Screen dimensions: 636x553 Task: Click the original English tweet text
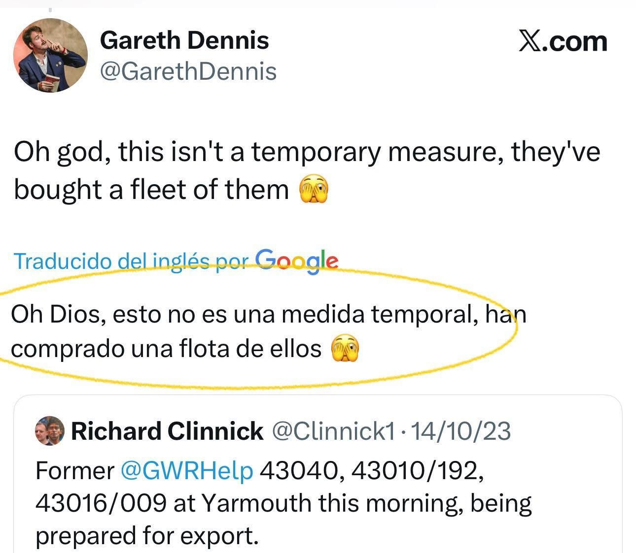pos(306,152)
